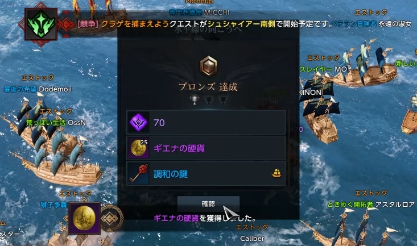
Task: Click the ギエナの硬貨 gold coin icon
Action: 138,148
